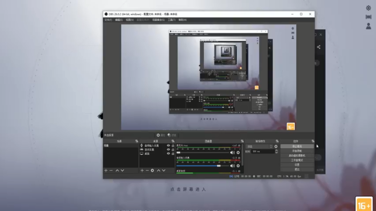Toggle visibility of 音频输入采集 source
The height and width of the screenshot is (211, 376).
point(168,145)
